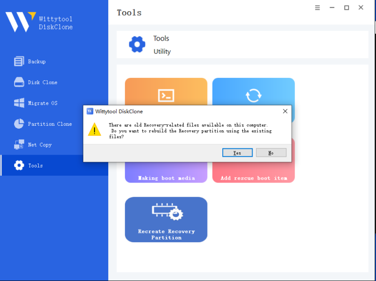Open Partition Clone via its pie icon

19,124
